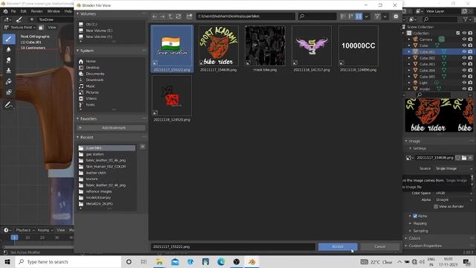Go forward to next folder in file browser
The image size is (476, 268).
point(162,16)
